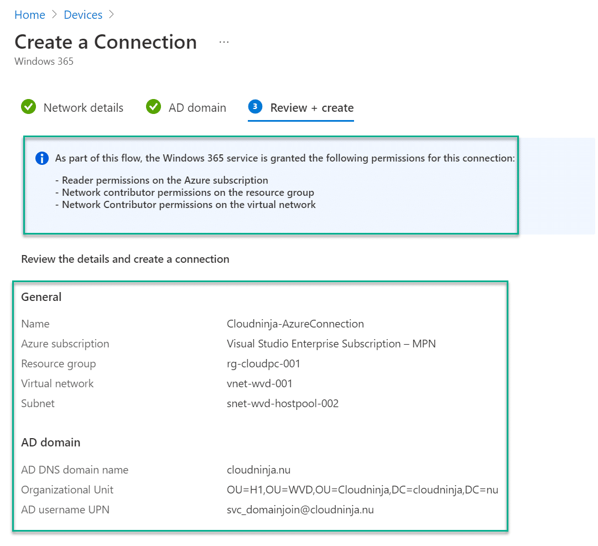This screenshot has width=598, height=546.
Task: Select the rg-cloudpc-001 value
Action: click(263, 364)
